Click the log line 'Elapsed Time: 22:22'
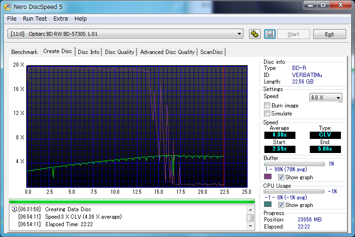Screen dimensions: 355x237 click(x=69, y=224)
